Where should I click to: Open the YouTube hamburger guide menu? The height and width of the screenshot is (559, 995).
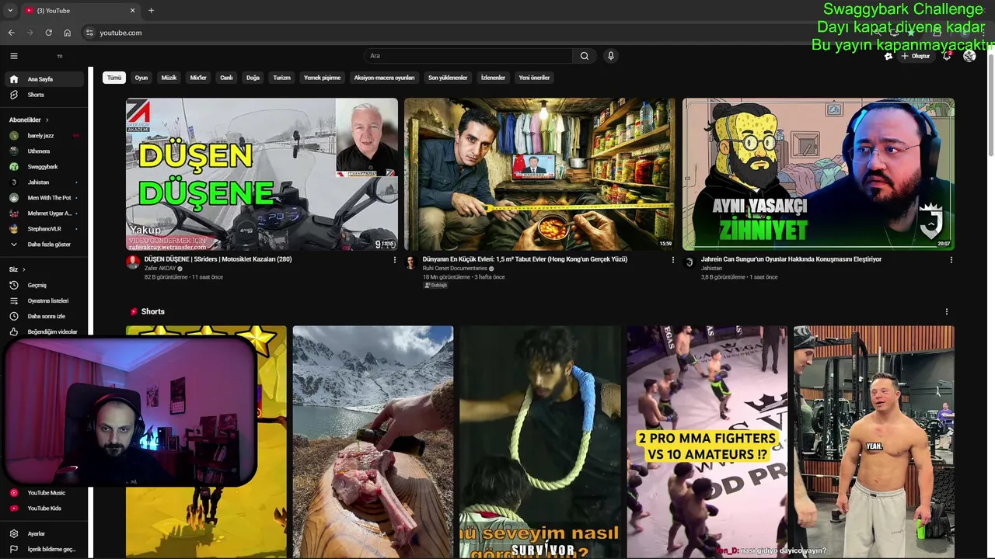click(x=13, y=56)
